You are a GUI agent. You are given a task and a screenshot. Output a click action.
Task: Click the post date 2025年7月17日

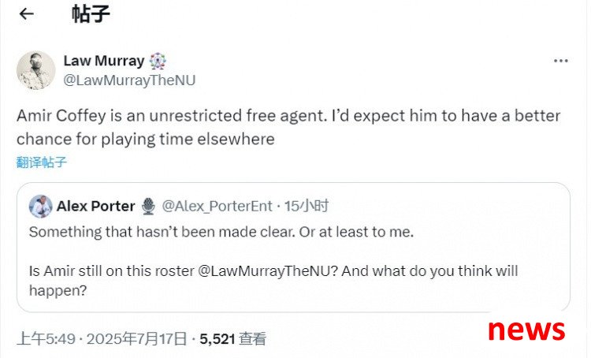pyautogui.click(x=137, y=339)
